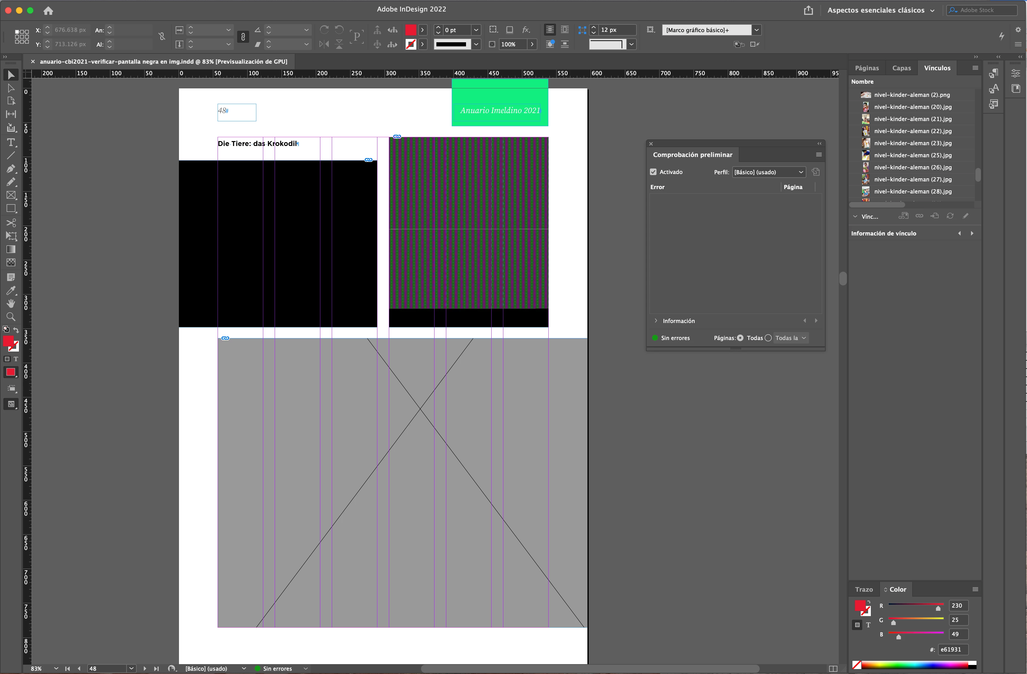The height and width of the screenshot is (674, 1027).
Task: Click the share document icon
Action: (x=808, y=10)
